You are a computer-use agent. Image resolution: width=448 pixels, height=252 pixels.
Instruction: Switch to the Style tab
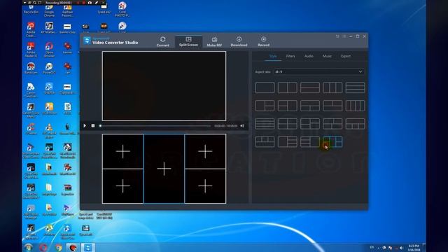(x=273, y=56)
